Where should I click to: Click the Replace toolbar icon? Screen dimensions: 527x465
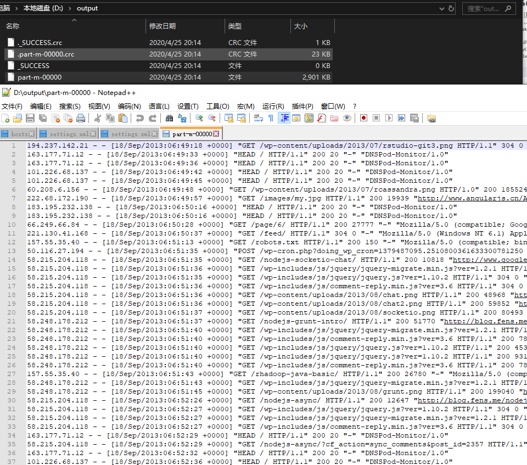pos(182,118)
